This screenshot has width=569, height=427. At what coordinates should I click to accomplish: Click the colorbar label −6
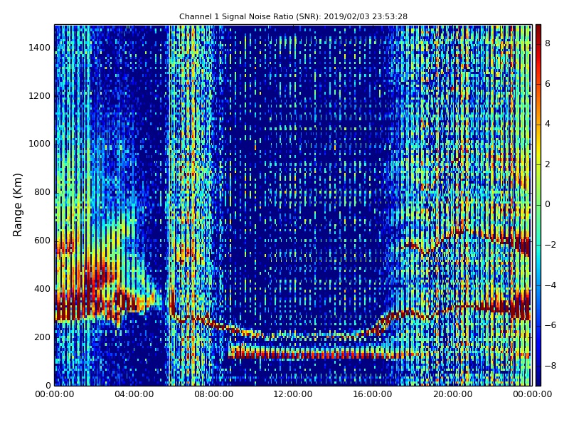point(551,325)
